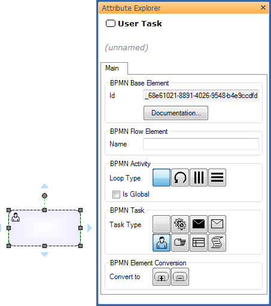Choose parallel multi-instance loop type

[x=199, y=178]
